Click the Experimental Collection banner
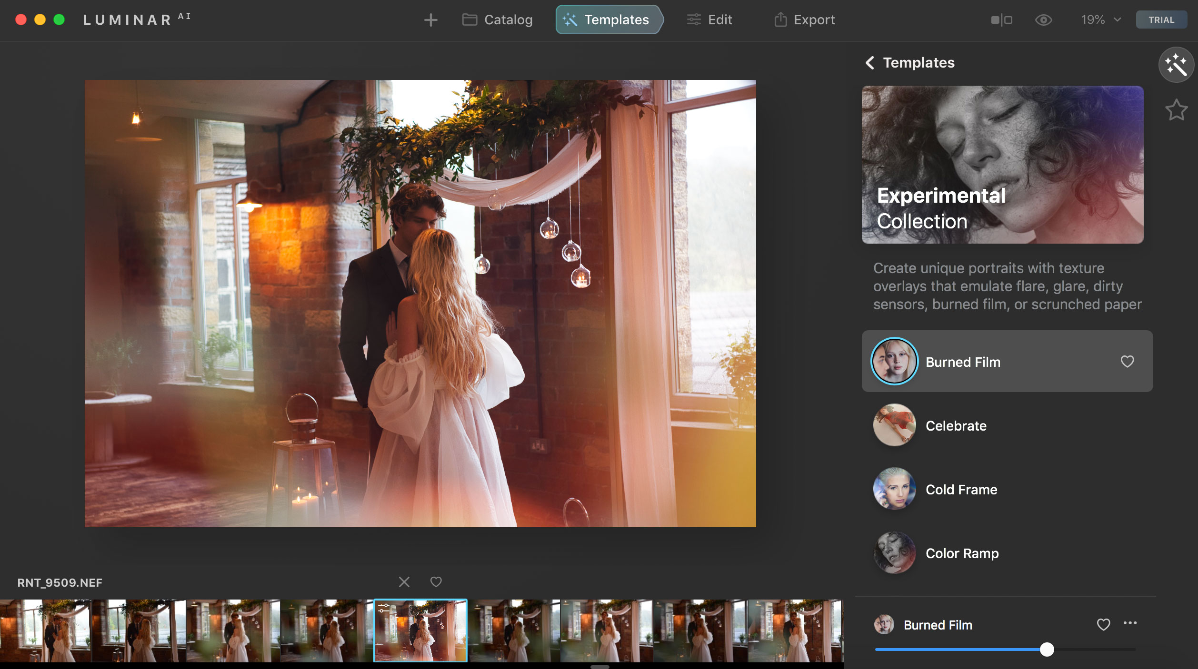Screen dimensions: 1198x669 (1002, 165)
